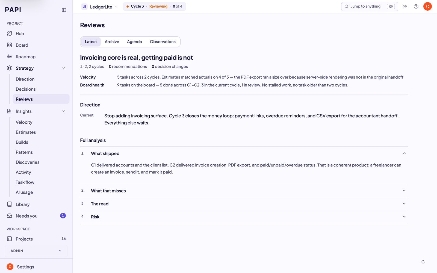Screen dimensions: 437x273
Task: Open the LedgerLite project switcher
Action: pos(99,7)
